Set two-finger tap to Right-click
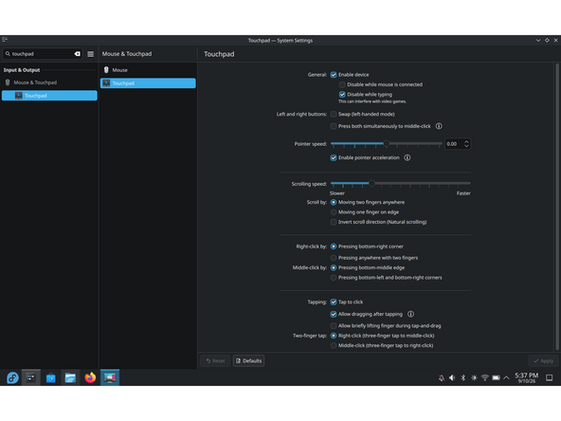The width and height of the screenshot is (561, 421). pyautogui.click(x=334, y=336)
